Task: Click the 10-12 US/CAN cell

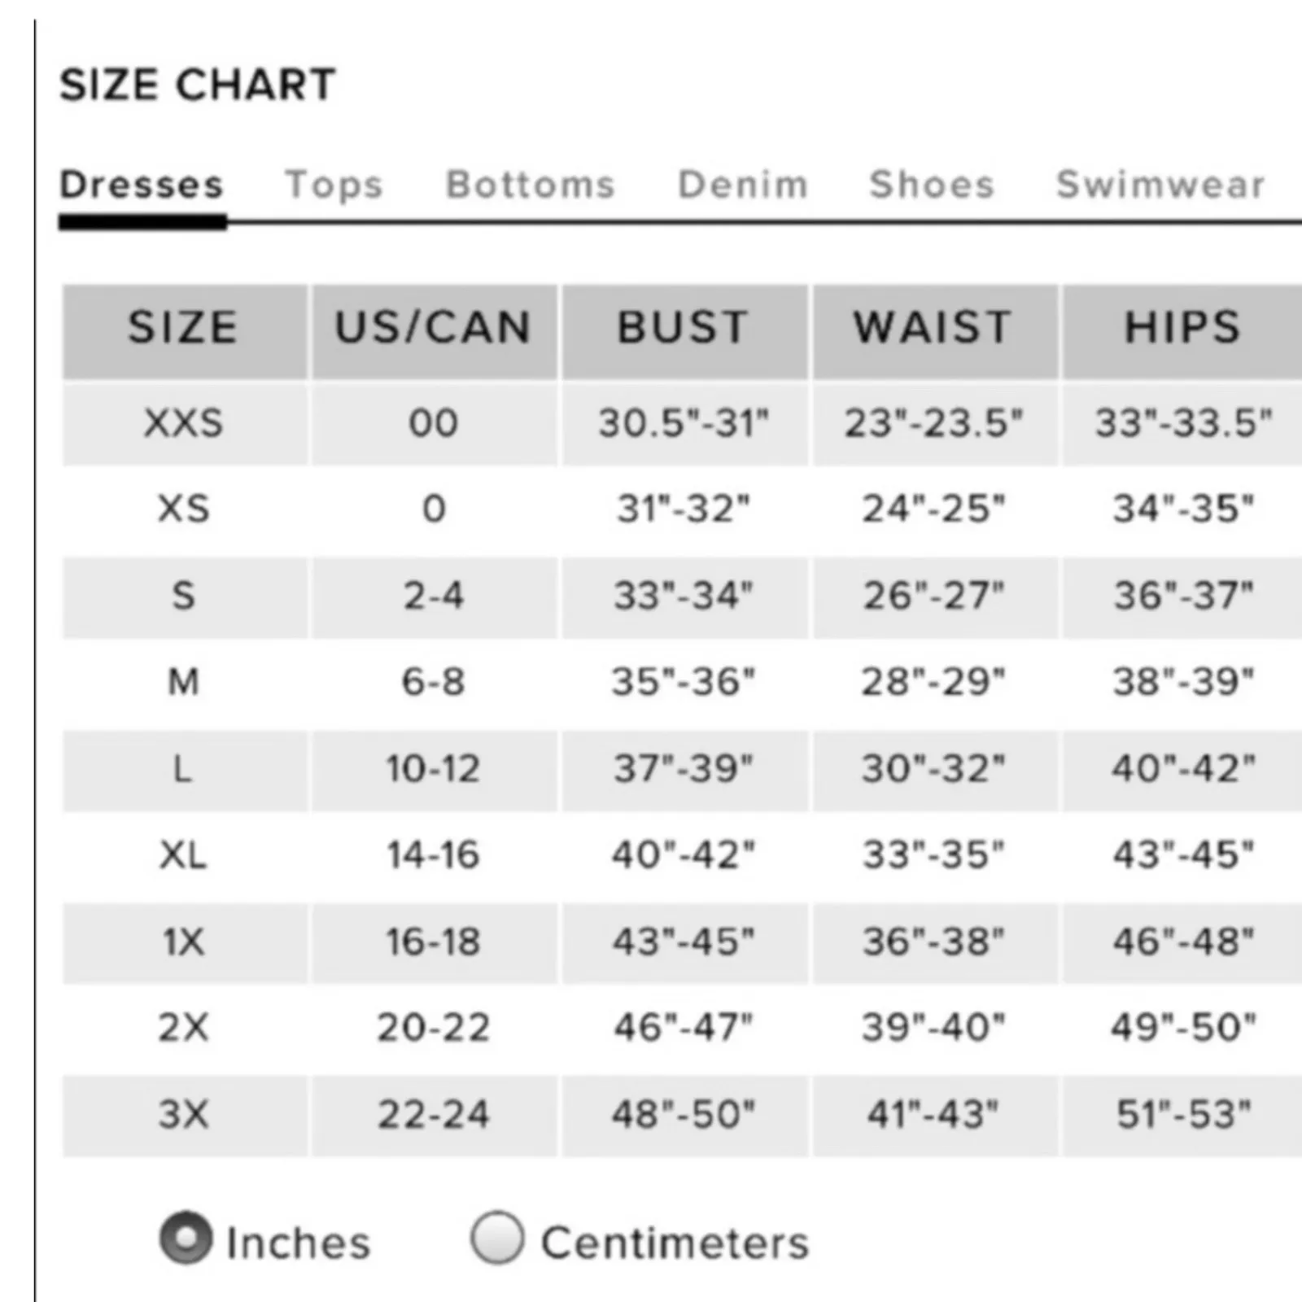Action: pos(434,769)
